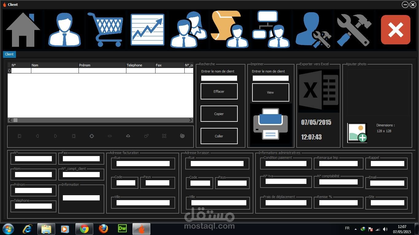The height and width of the screenshot is (235, 419).
Task: Open the shopping cart module
Action: [x=106, y=30]
